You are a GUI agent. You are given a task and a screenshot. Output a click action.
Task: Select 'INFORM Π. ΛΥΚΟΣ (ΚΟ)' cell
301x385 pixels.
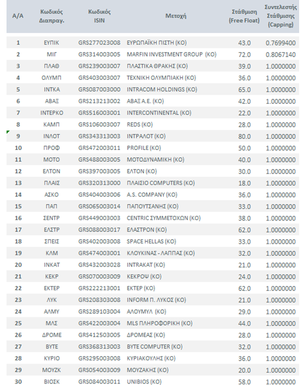(x=156, y=300)
